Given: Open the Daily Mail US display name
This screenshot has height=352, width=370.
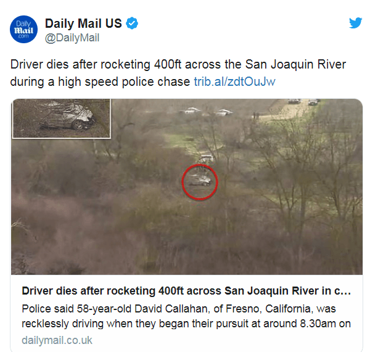Looking at the screenshot, I should pyautogui.click(x=83, y=23).
